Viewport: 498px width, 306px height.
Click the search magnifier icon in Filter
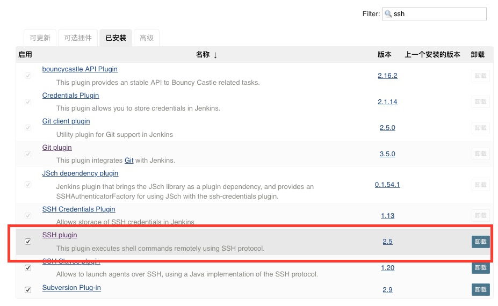(x=388, y=13)
